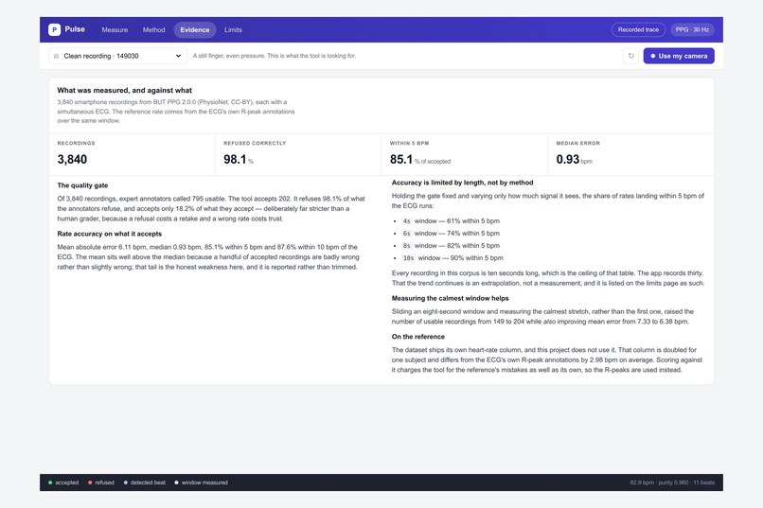Image resolution: width=763 pixels, height=508 pixels.
Task: Click the WITHIN 5 BPM stat label
Action: (409, 144)
